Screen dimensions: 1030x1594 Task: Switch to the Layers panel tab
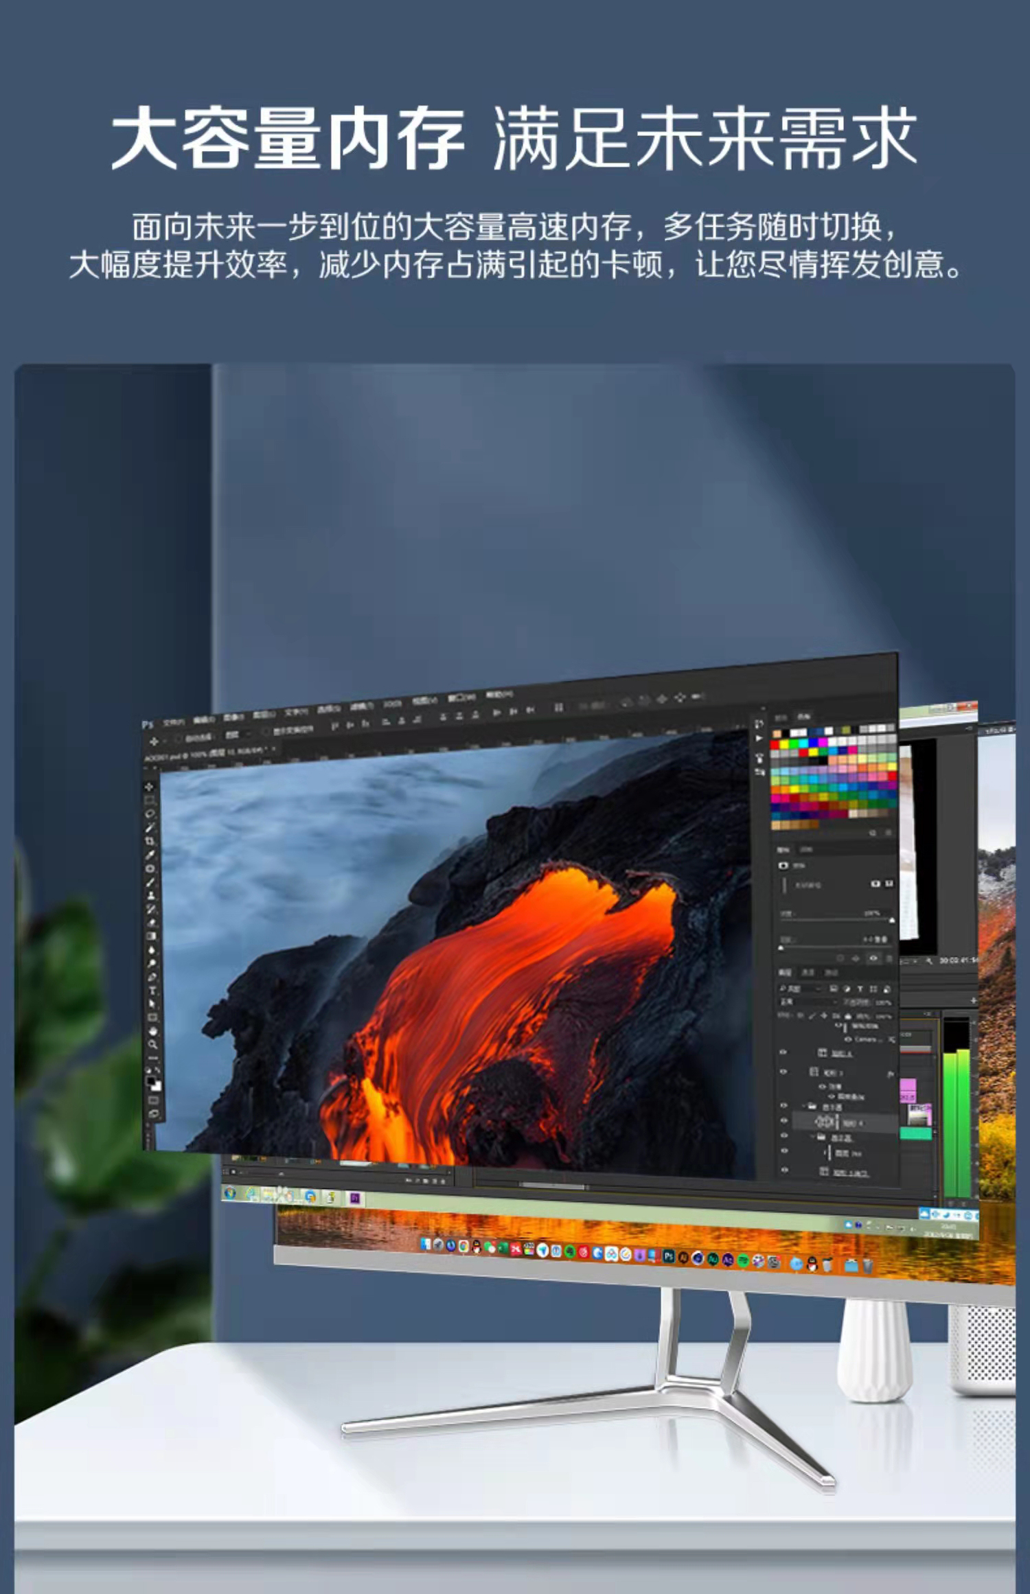point(786,973)
